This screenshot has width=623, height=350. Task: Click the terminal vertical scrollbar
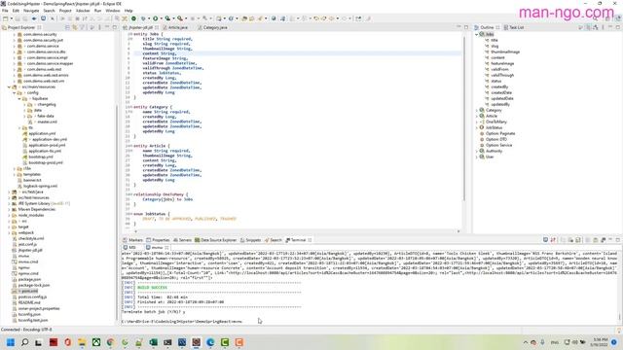tap(619, 318)
